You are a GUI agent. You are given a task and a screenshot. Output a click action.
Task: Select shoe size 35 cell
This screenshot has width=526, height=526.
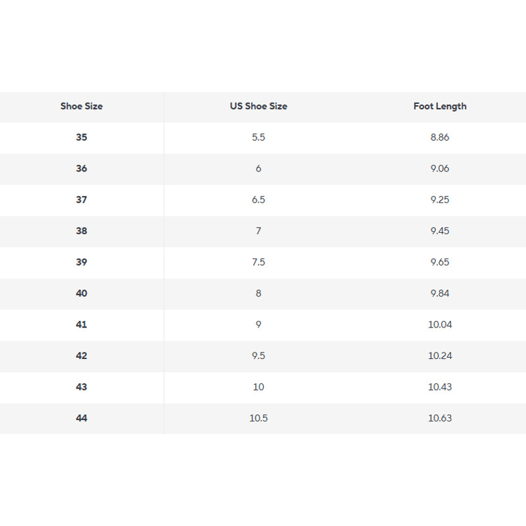(x=82, y=137)
